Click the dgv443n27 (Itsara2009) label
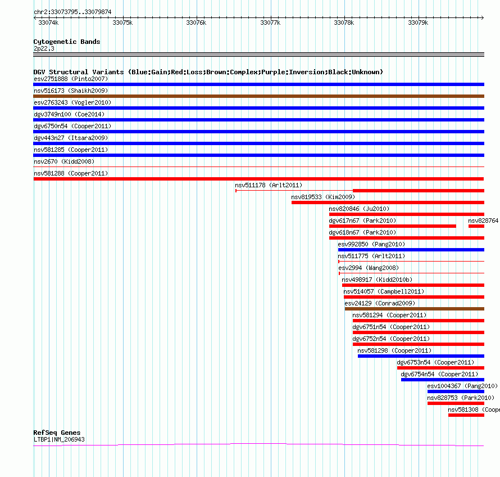 click(x=71, y=138)
